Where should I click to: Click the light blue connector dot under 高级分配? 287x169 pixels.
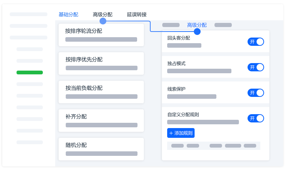pos(103,21)
